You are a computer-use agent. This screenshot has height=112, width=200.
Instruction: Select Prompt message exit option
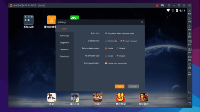(121, 41)
